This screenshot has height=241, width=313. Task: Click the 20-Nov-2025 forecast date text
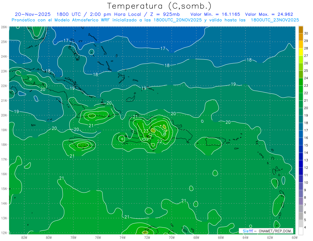click(x=33, y=15)
